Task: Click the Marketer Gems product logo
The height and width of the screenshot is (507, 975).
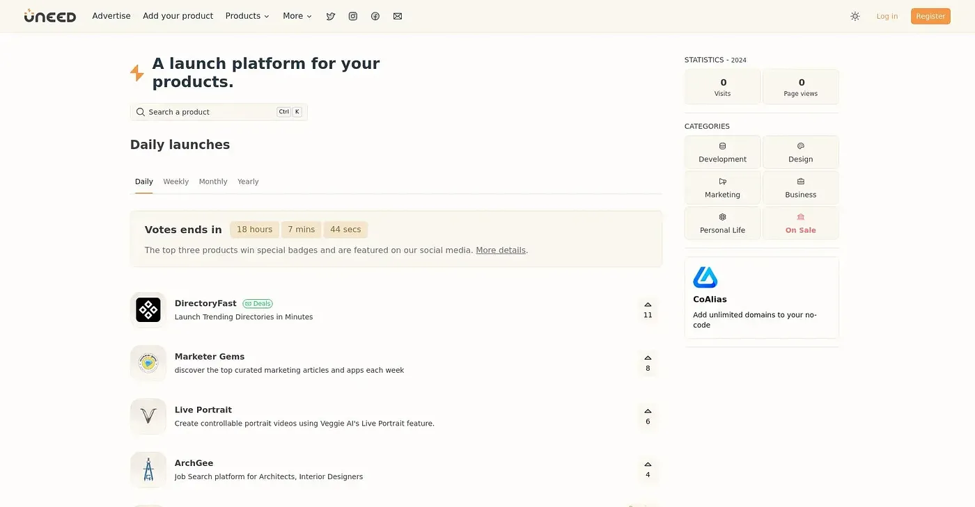Action: (x=148, y=363)
